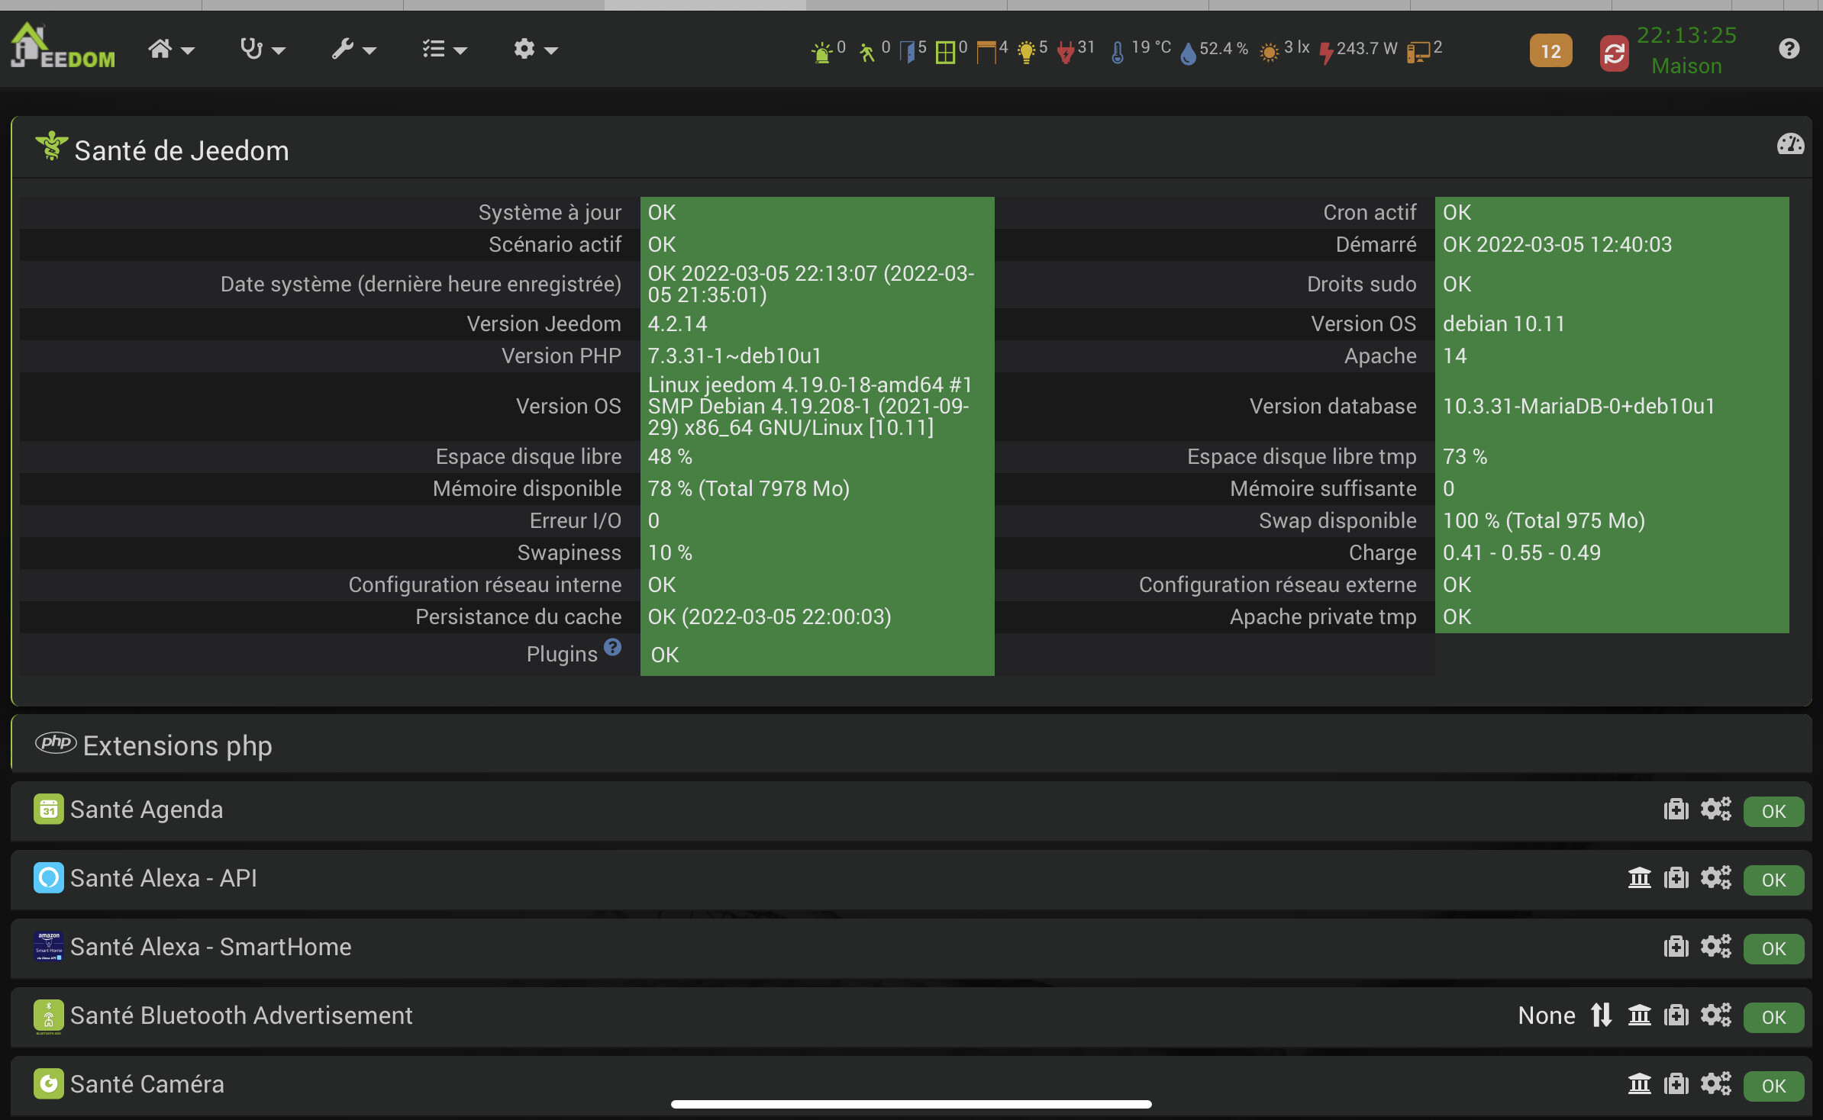This screenshot has height=1120, width=1823.
Task: Open the wrench tools menu
Action: [x=353, y=50]
